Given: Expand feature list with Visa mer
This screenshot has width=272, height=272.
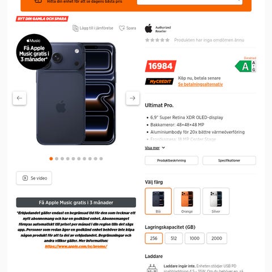Looking at the screenshot, I should pos(152,148).
